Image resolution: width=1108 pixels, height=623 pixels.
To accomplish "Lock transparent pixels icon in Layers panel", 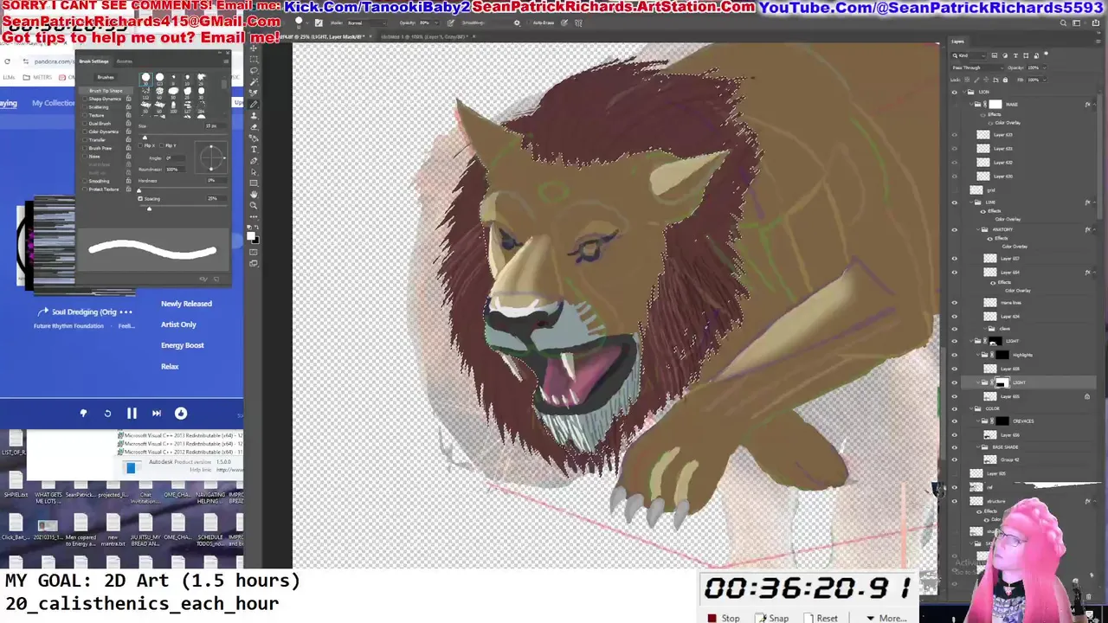I will 967,80.
